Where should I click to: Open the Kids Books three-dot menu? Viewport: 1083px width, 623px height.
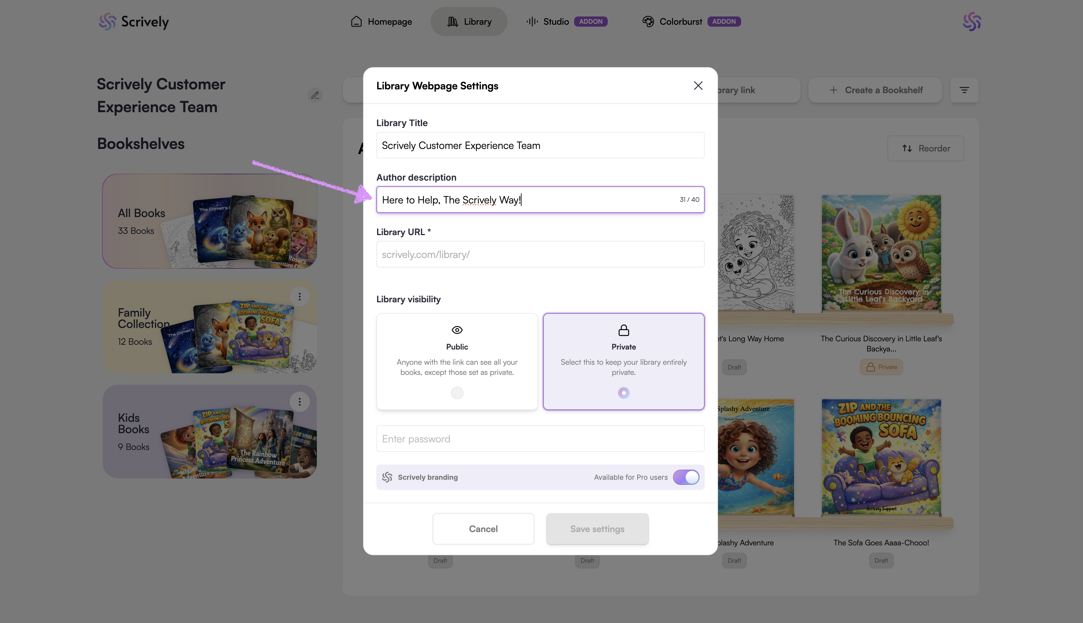point(299,402)
